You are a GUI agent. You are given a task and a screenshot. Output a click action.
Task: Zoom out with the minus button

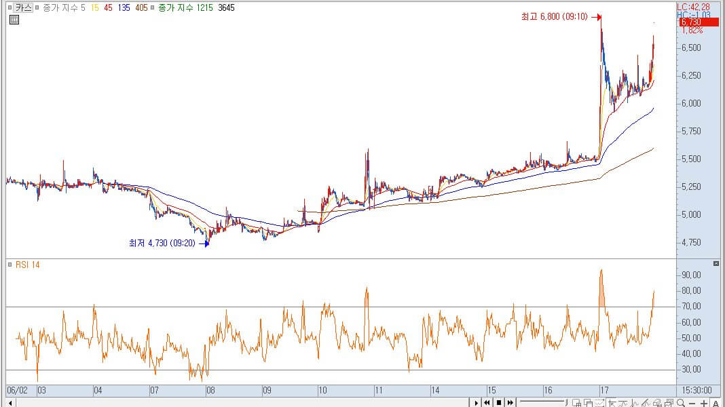coord(692,404)
